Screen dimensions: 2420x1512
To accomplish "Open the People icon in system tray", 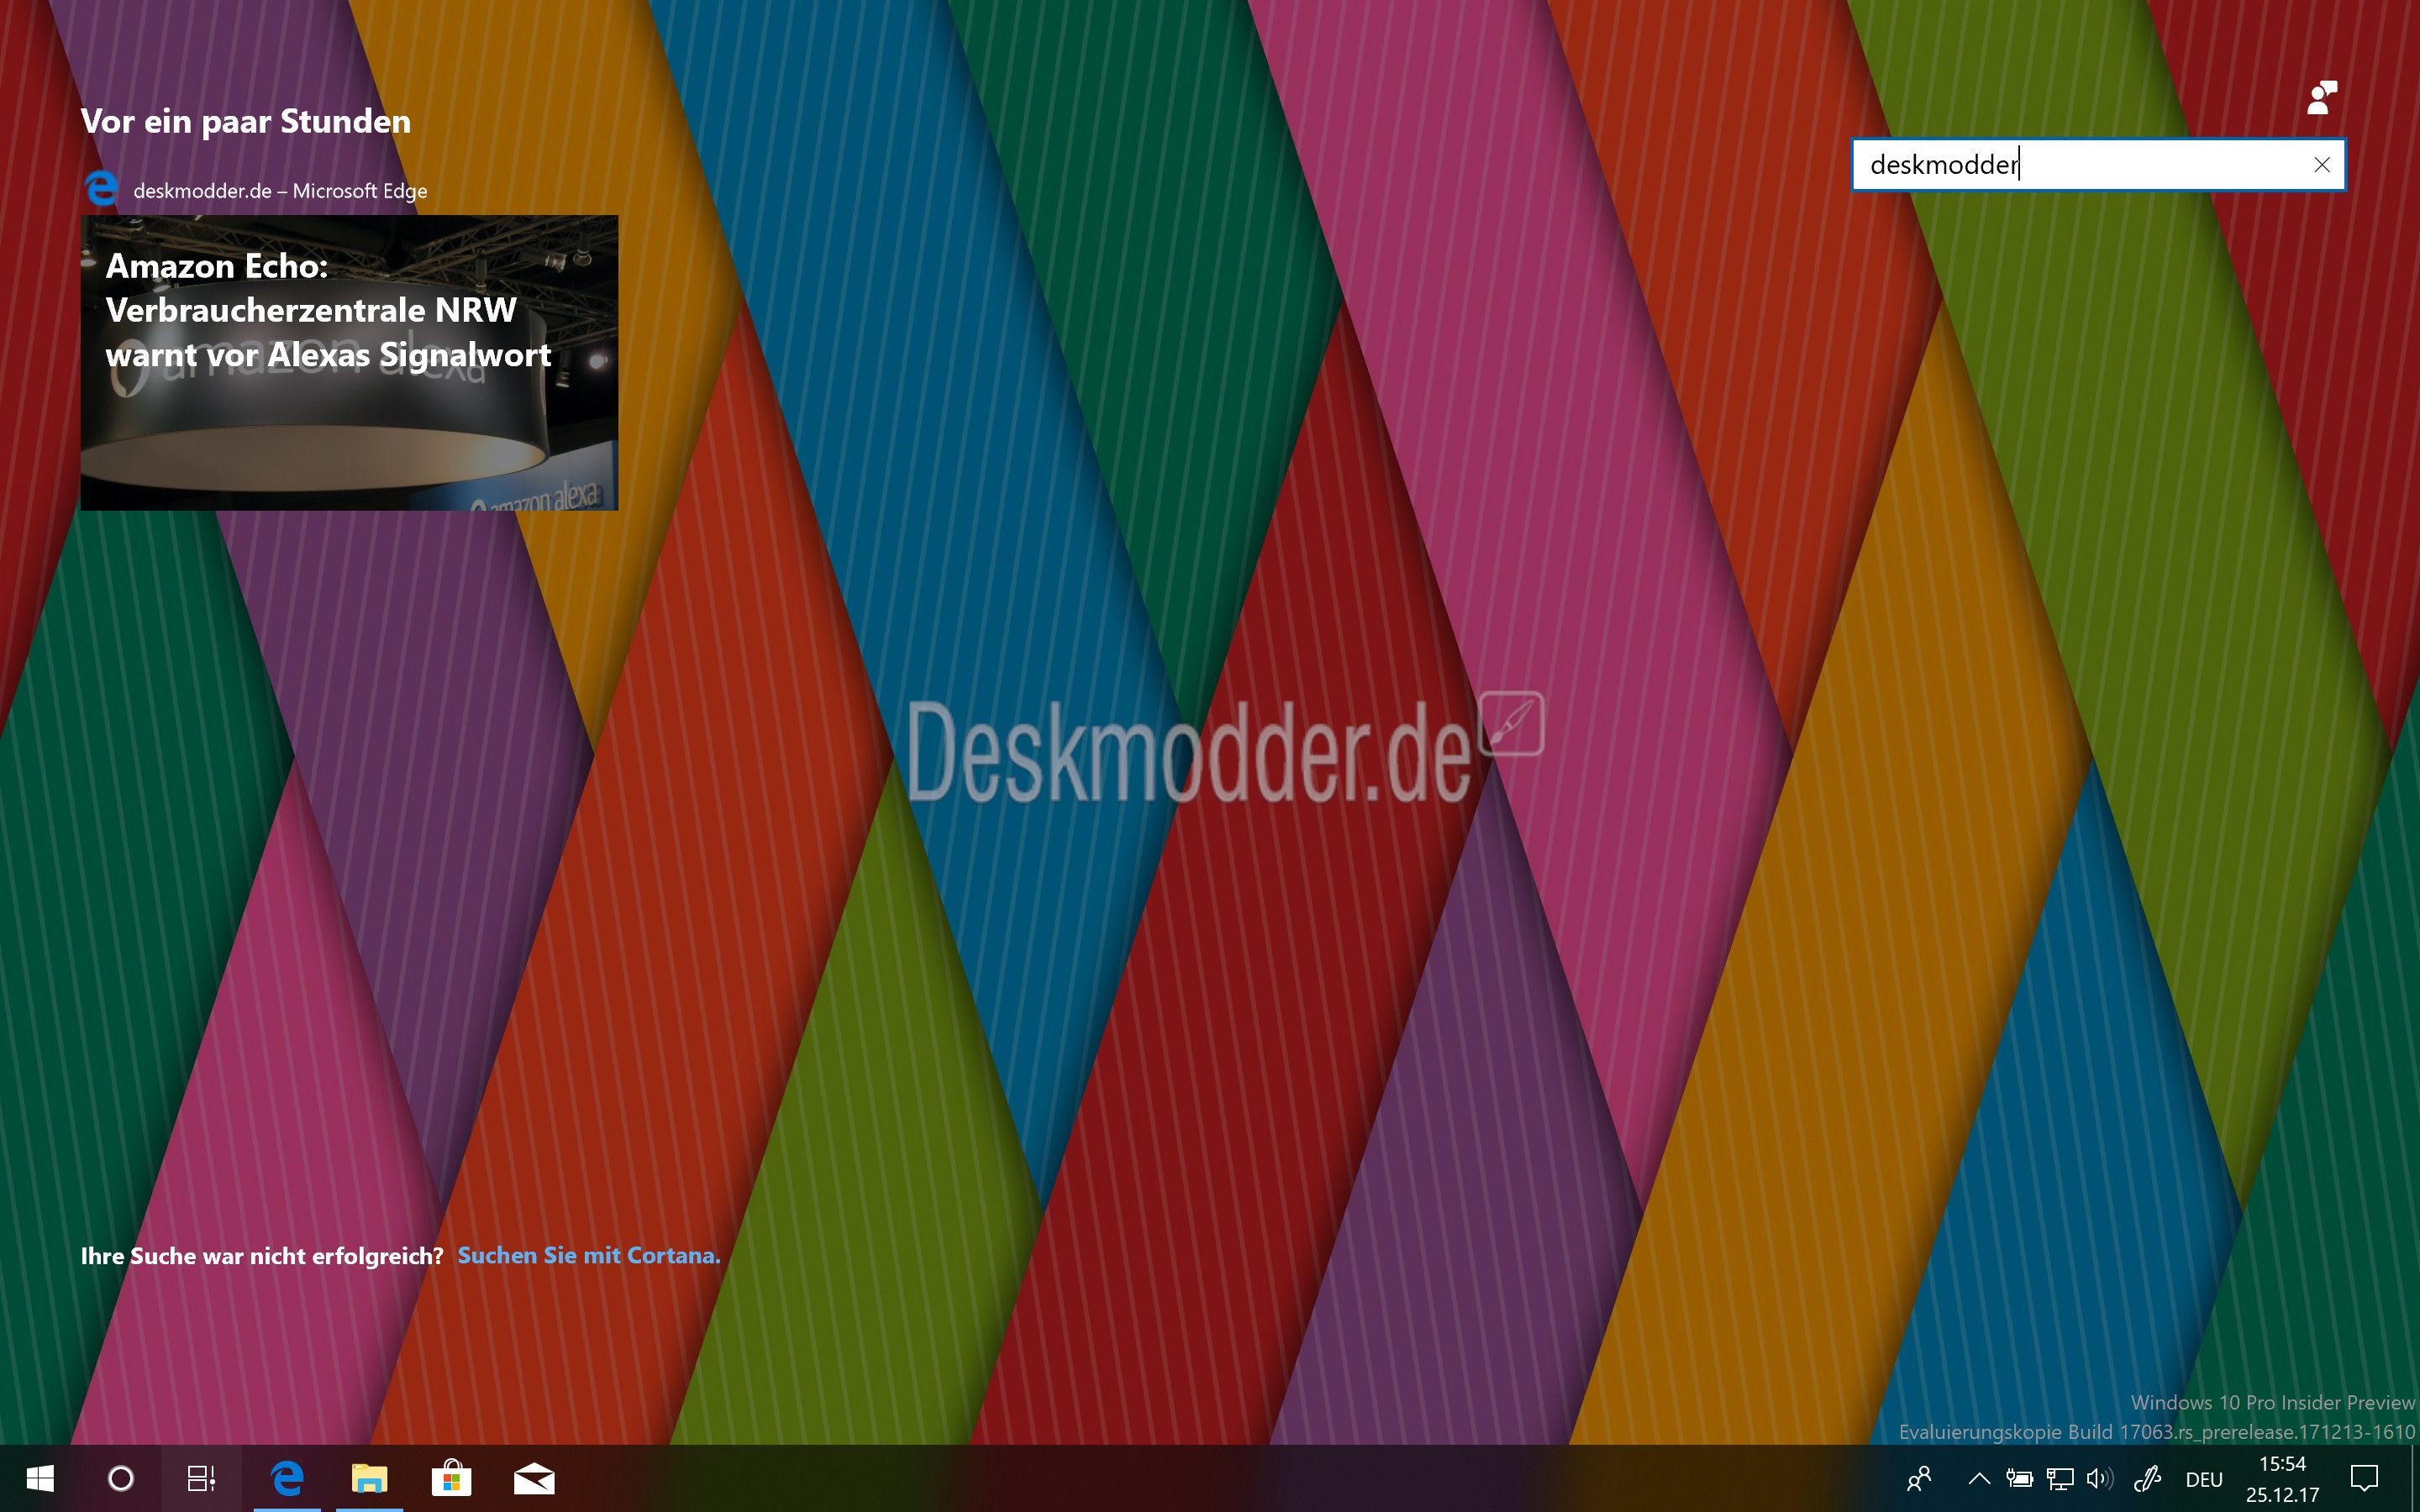I will pyautogui.click(x=1919, y=1479).
